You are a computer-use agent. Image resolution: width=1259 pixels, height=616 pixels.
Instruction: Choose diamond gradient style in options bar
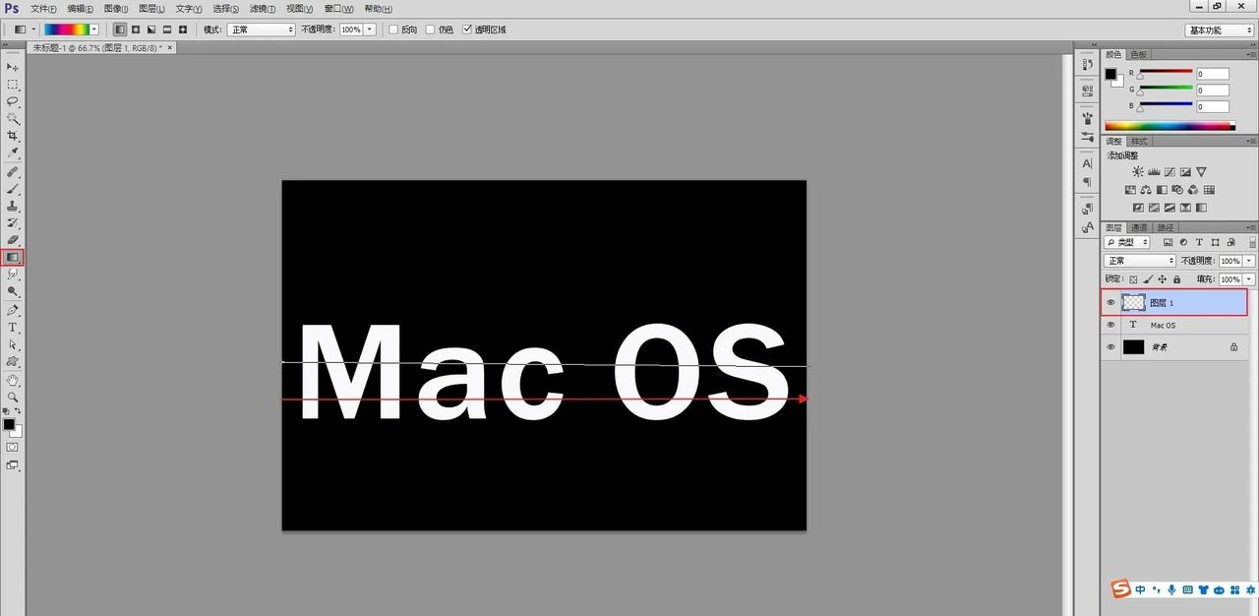(183, 30)
